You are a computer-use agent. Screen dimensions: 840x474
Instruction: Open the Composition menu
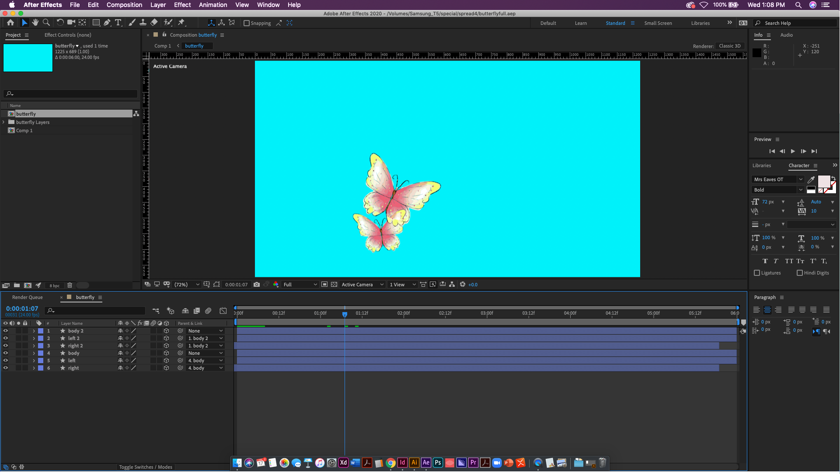pyautogui.click(x=124, y=5)
